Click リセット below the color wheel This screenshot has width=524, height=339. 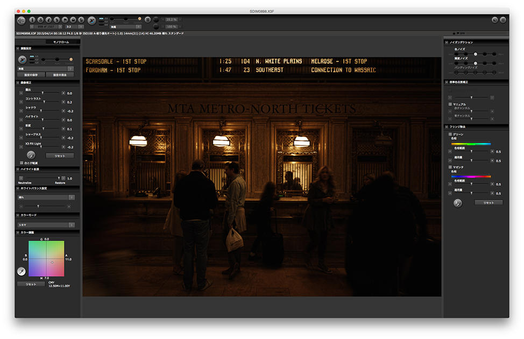(31, 284)
